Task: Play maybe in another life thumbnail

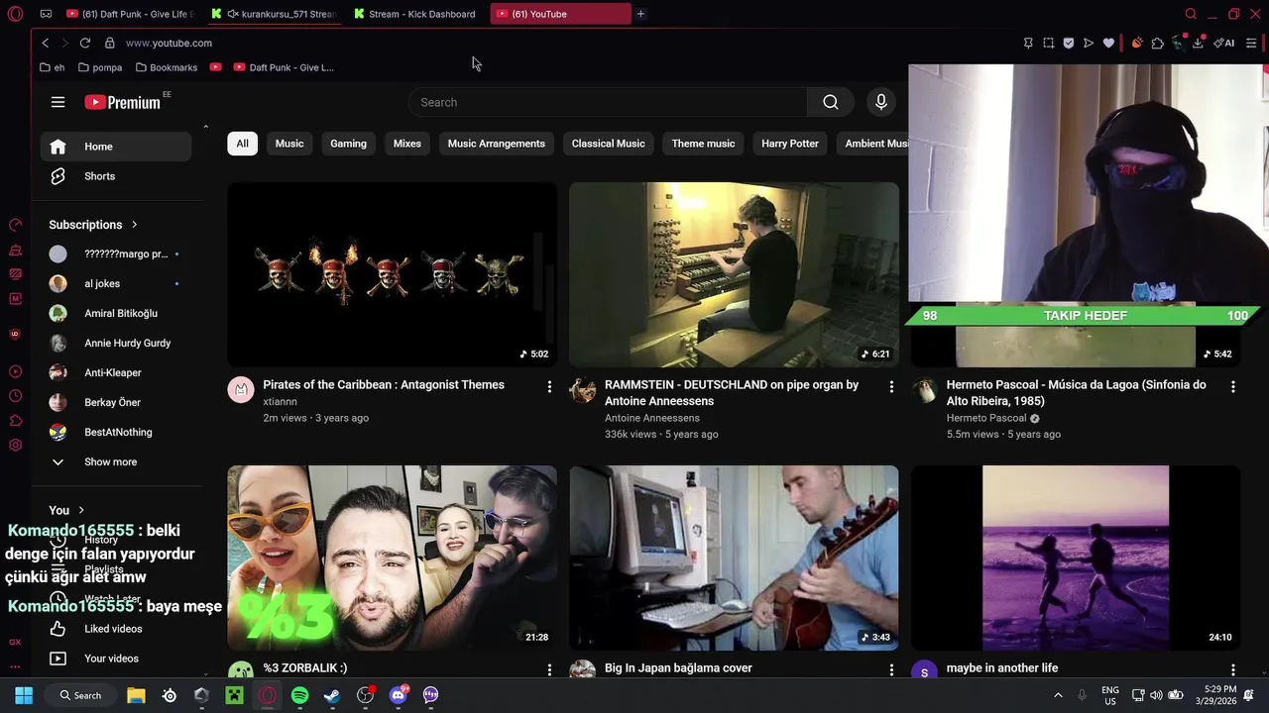Action: pyautogui.click(x=1076, y=558)
